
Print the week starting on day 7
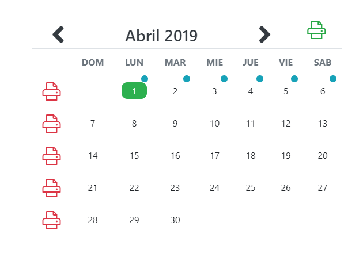(x=51, y=124)
